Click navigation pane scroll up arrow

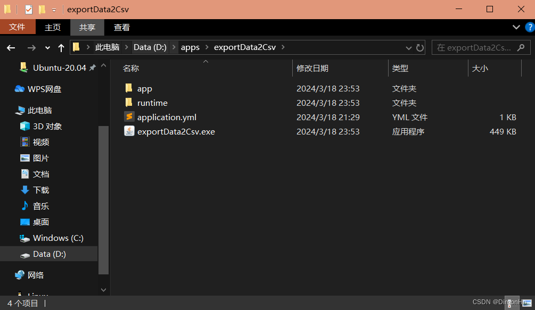pos(103,65)
